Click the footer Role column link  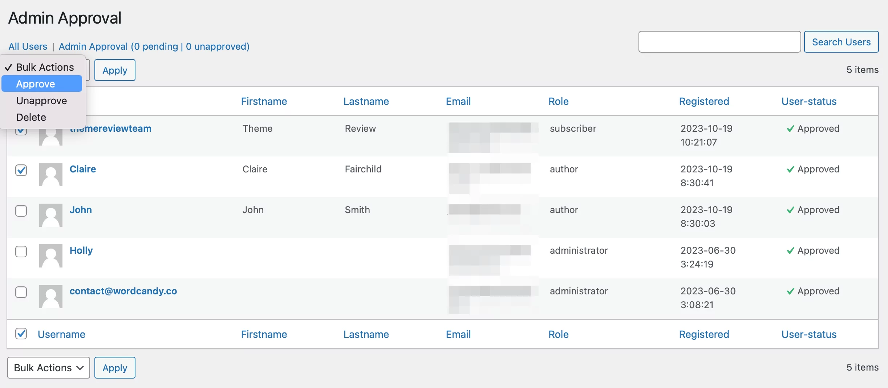(559, 334)
